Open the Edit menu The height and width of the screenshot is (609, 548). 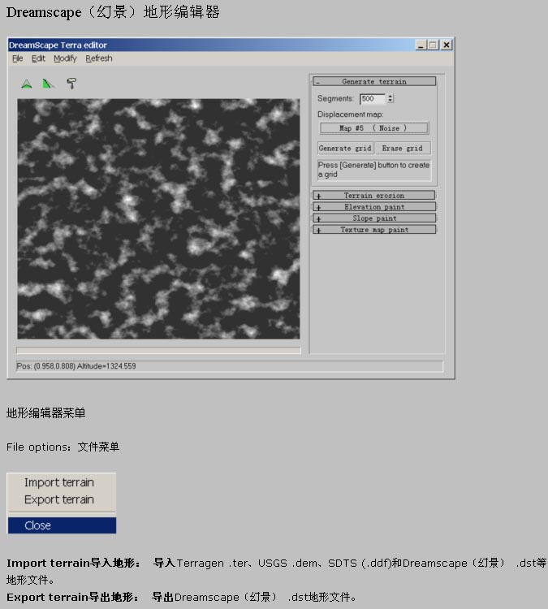pos(38,58)
